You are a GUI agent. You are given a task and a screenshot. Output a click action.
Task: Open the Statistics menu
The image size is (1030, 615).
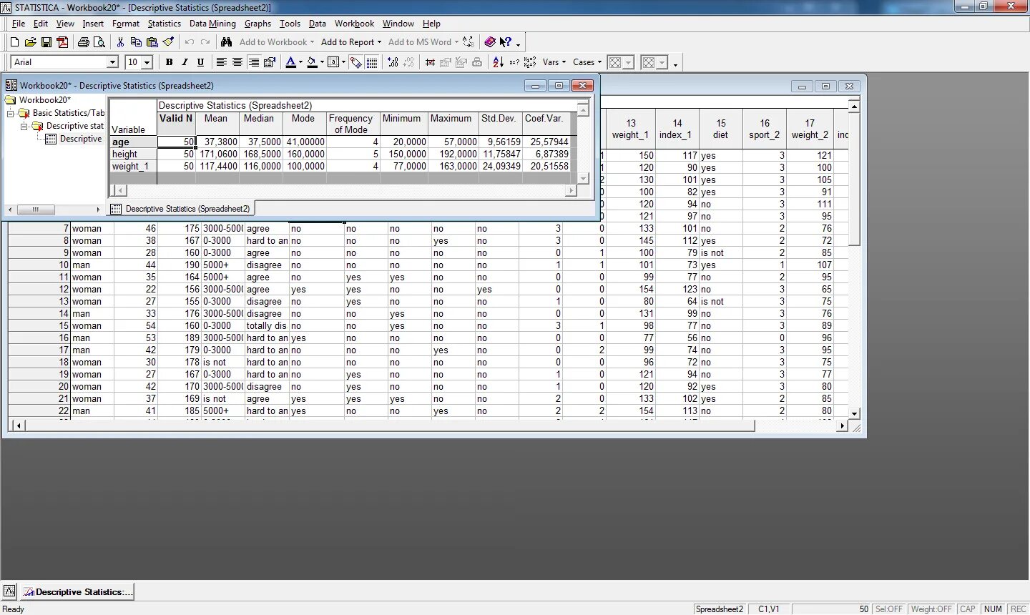coord(165,24)
